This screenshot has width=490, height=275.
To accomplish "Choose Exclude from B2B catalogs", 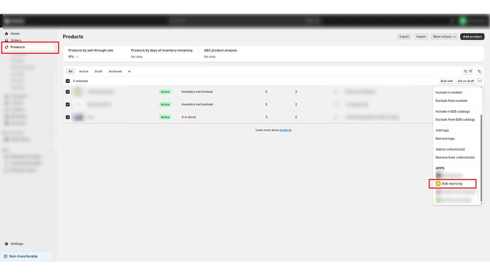I will click(x=455, y=119).
